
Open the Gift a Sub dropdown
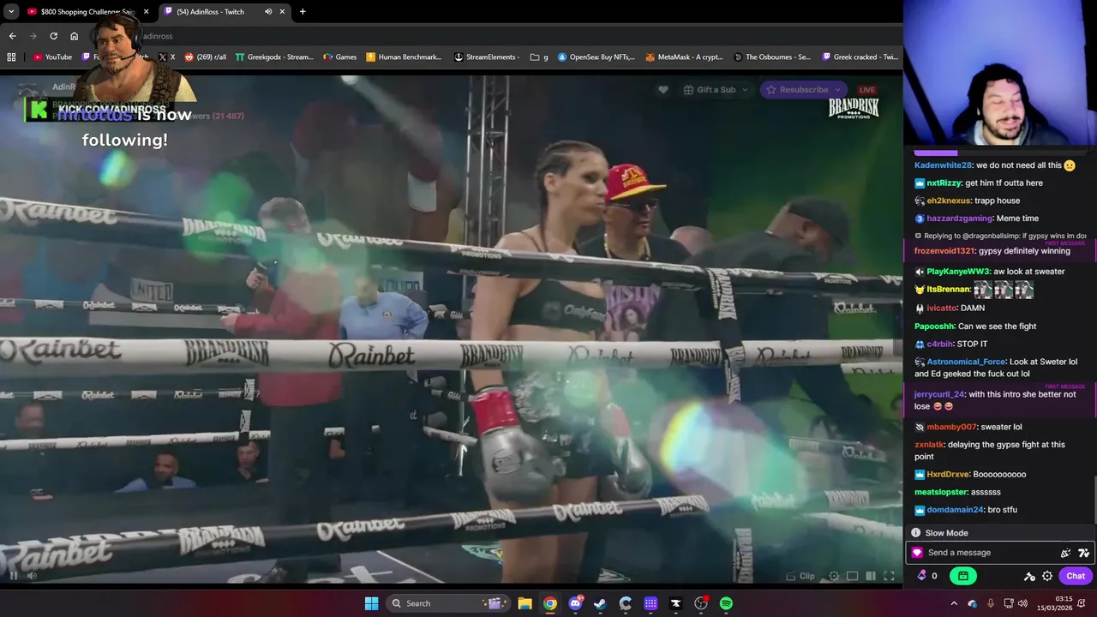tap(716, 89)
